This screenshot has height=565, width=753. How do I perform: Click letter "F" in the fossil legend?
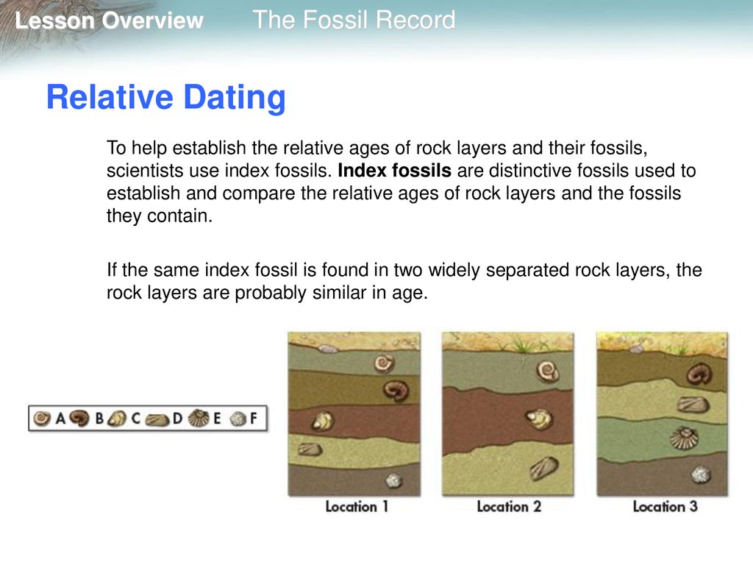254,419
